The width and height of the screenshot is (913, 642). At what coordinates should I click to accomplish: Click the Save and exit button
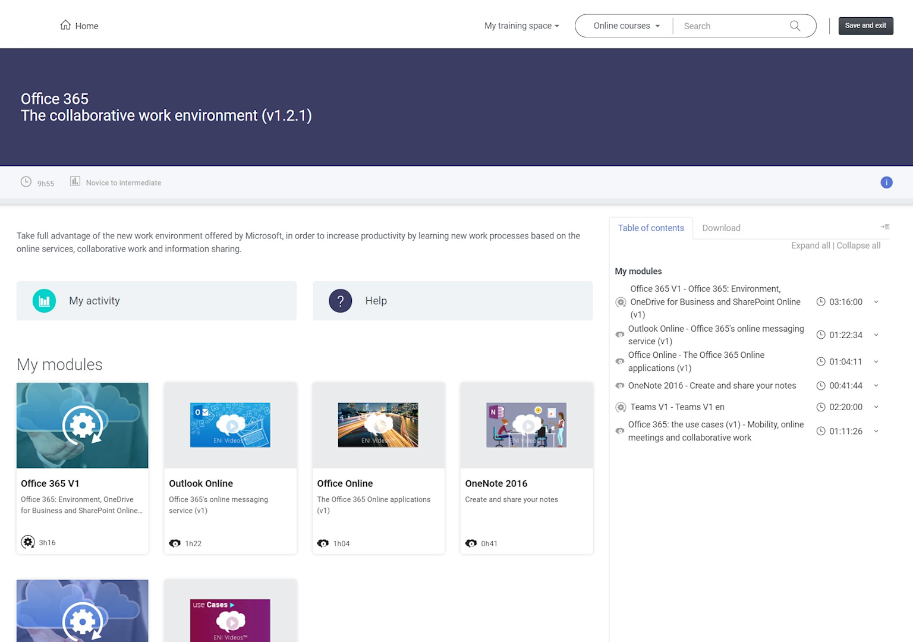coord(865,26)
